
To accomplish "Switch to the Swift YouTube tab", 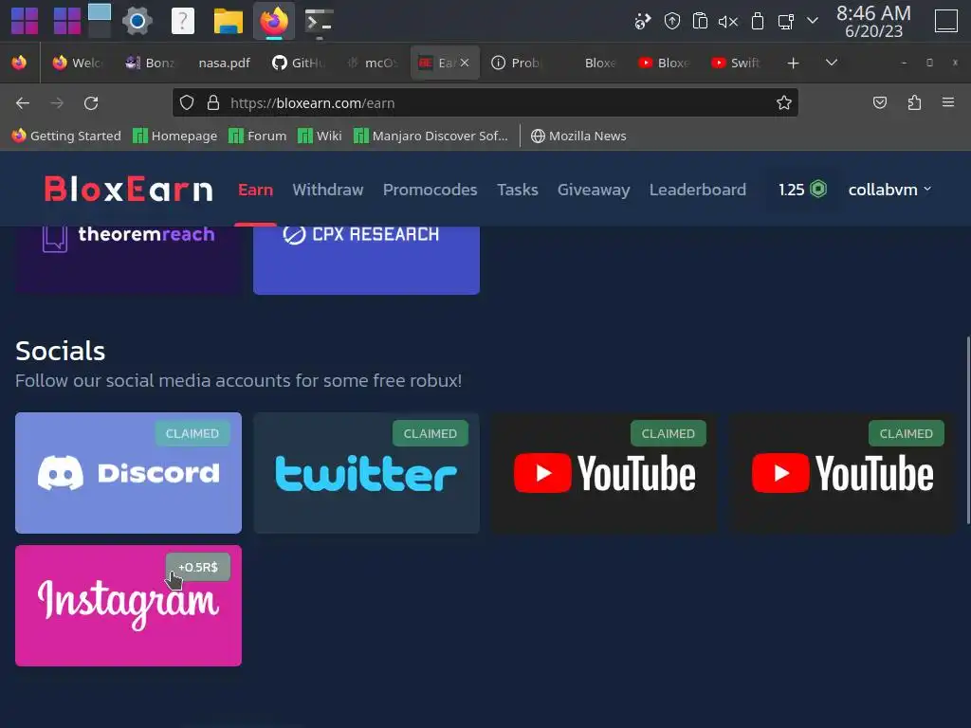I will pyautogui.click(x=736, y=63).
